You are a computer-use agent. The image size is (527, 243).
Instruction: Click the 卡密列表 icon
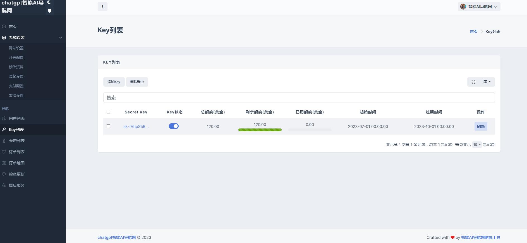(x=4, y=141)
